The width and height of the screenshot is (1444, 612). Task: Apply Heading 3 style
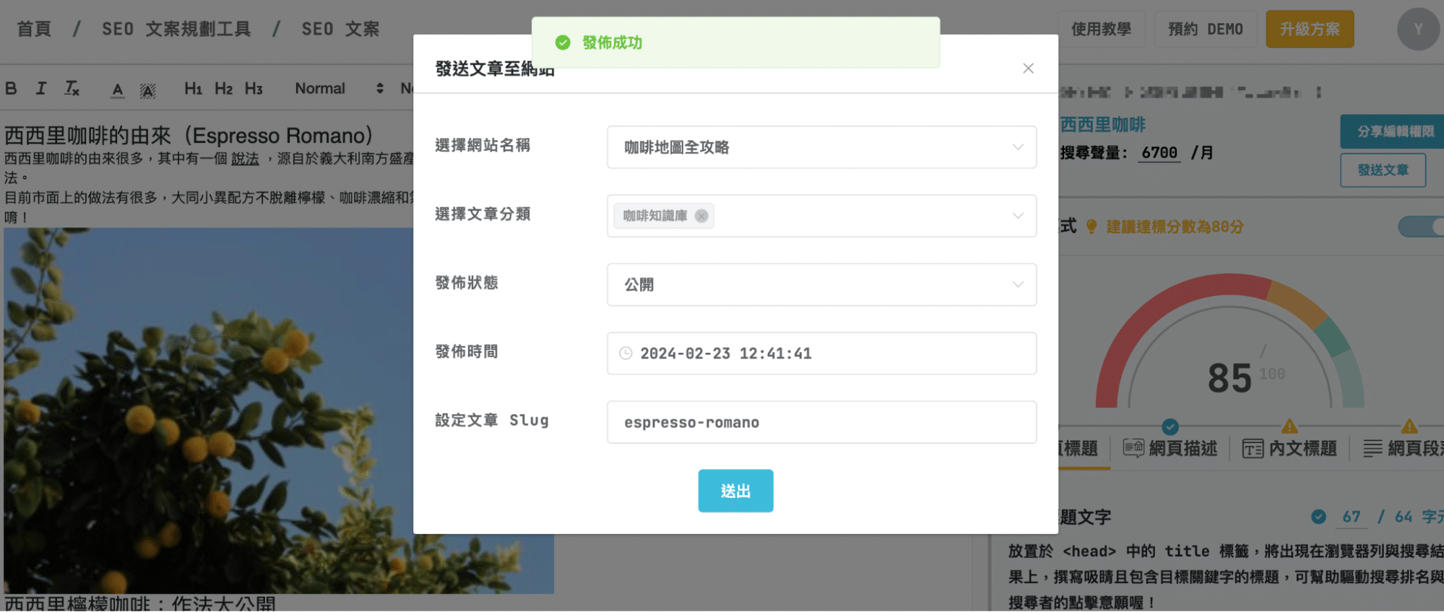tap(254, 89)
